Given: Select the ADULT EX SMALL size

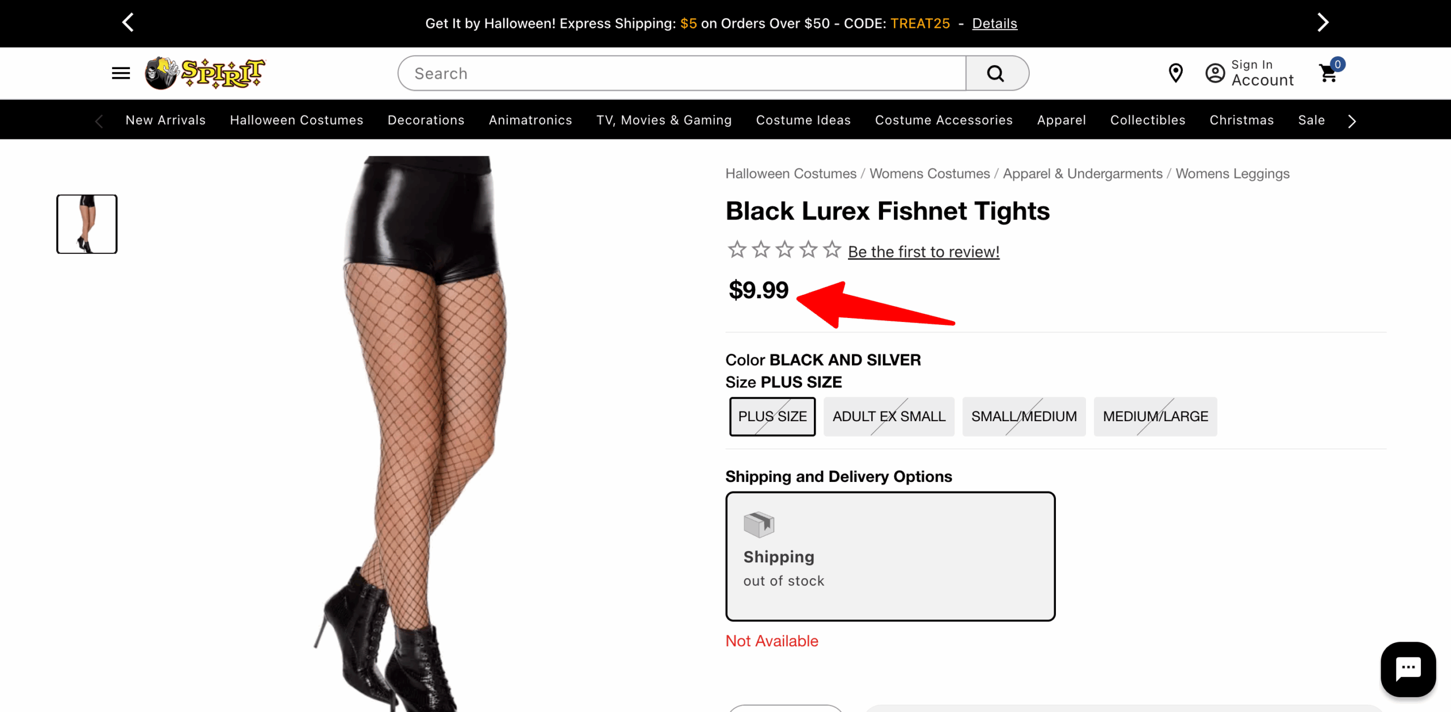Looking at the screenshot, I should pos(888,417).
